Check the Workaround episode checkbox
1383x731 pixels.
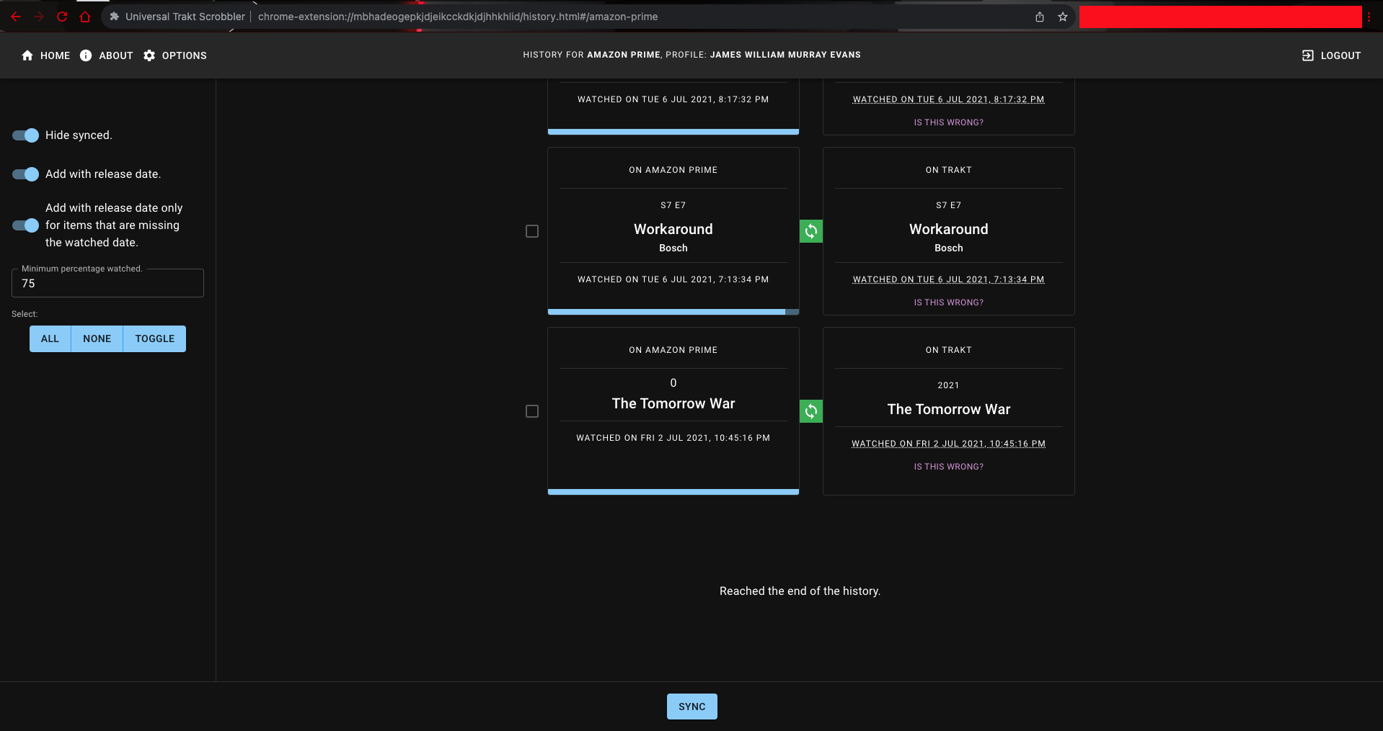coord(532,231)
